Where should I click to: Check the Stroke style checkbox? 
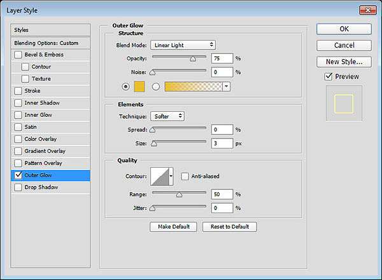[18, 91]
